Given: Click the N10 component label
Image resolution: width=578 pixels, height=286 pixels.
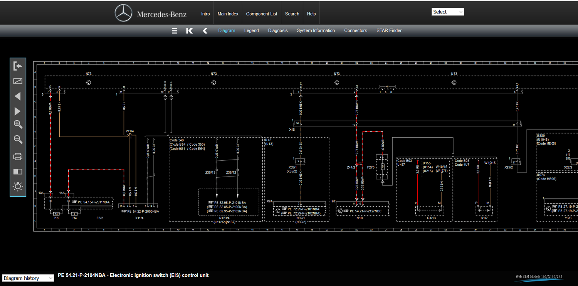Looking at the screenshot, I should [360, 218].
